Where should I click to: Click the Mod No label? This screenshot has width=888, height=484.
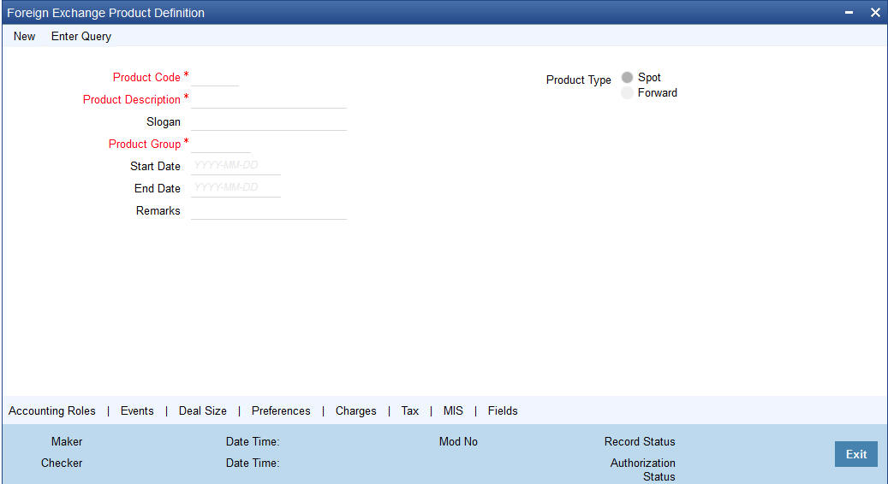coord(458,441)
